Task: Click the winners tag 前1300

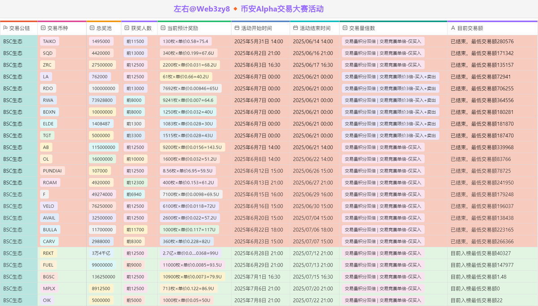Action: [134, 124]
